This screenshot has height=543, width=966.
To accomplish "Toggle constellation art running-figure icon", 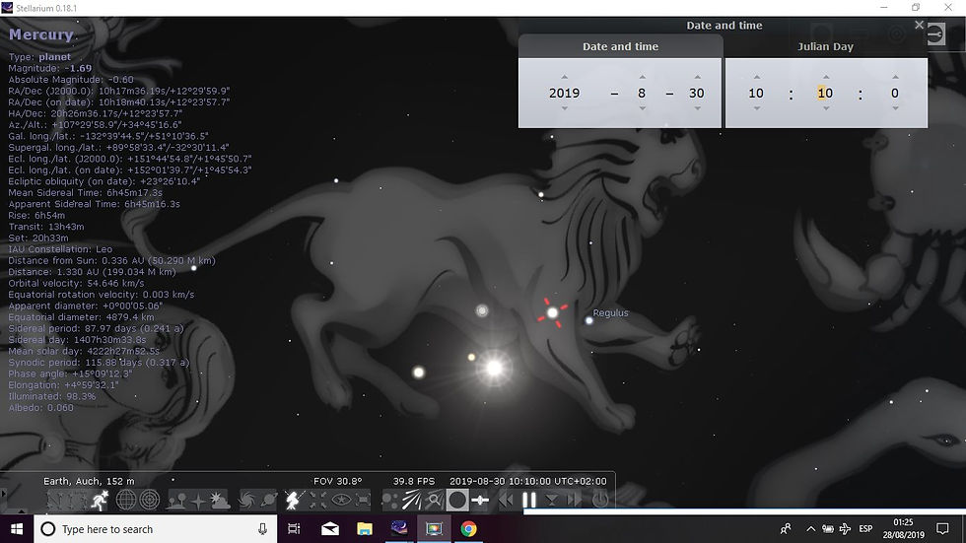I will point(100,500).
